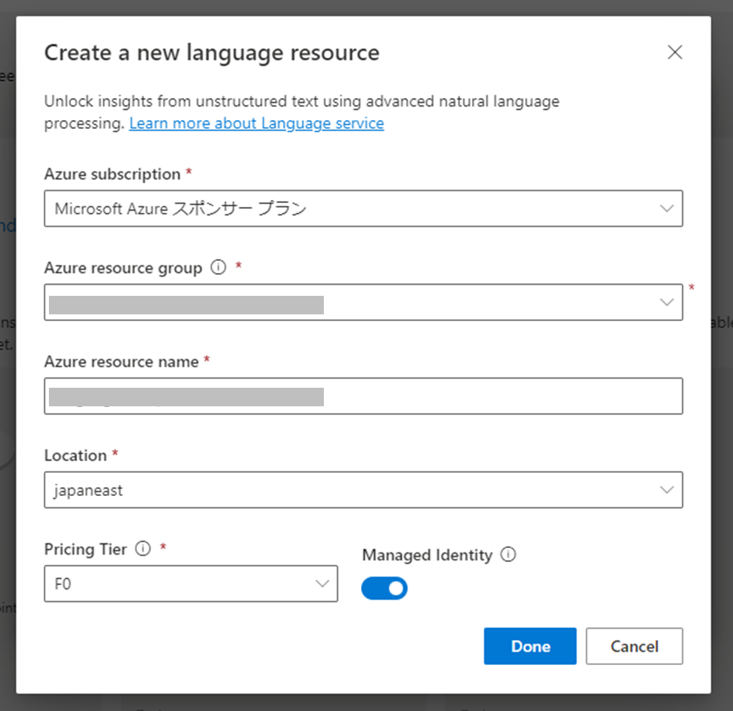The height and width of the screenshot is (711, 733).
Task: Show info for Azure resource group
Action: [x=219, y=267]
